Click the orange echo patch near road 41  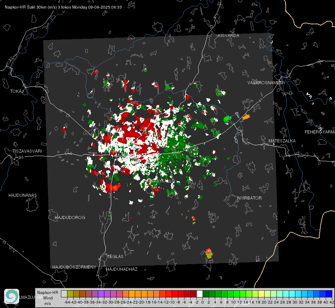(x=246, y=117)
